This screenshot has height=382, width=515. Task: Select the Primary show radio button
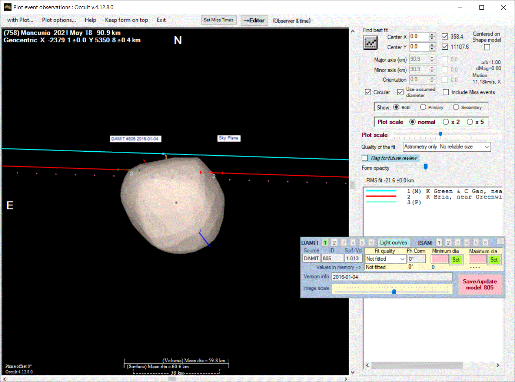[x=423, y=107]
